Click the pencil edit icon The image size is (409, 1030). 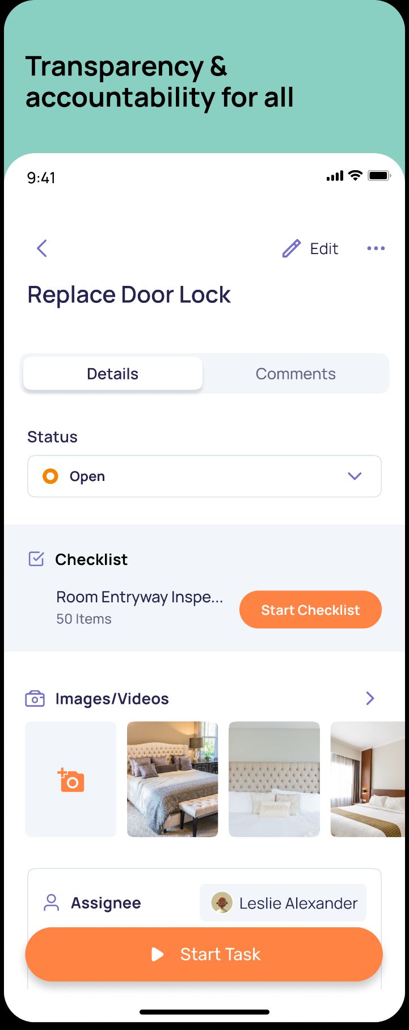[x=292, y=248]
